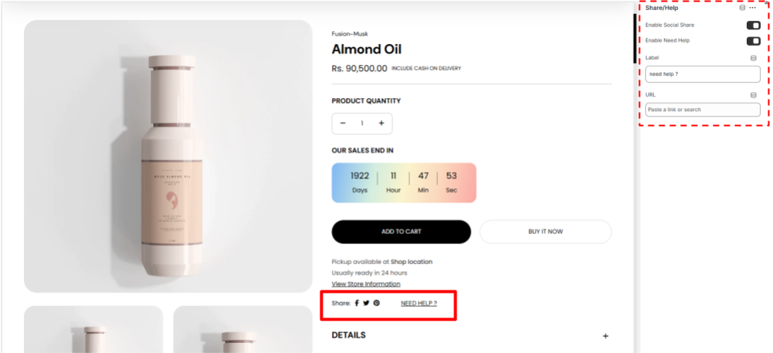Click the Buy It Now button
This screenshot has width=773, height=353.
pos(546,232)
